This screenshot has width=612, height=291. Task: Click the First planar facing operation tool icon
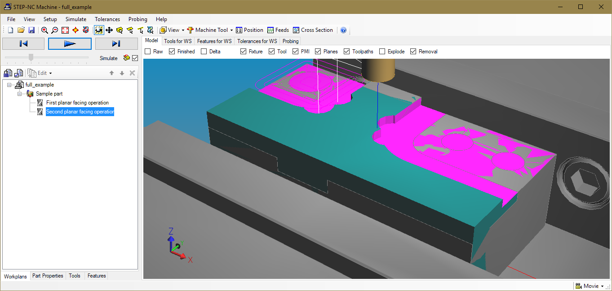(40, 103)
